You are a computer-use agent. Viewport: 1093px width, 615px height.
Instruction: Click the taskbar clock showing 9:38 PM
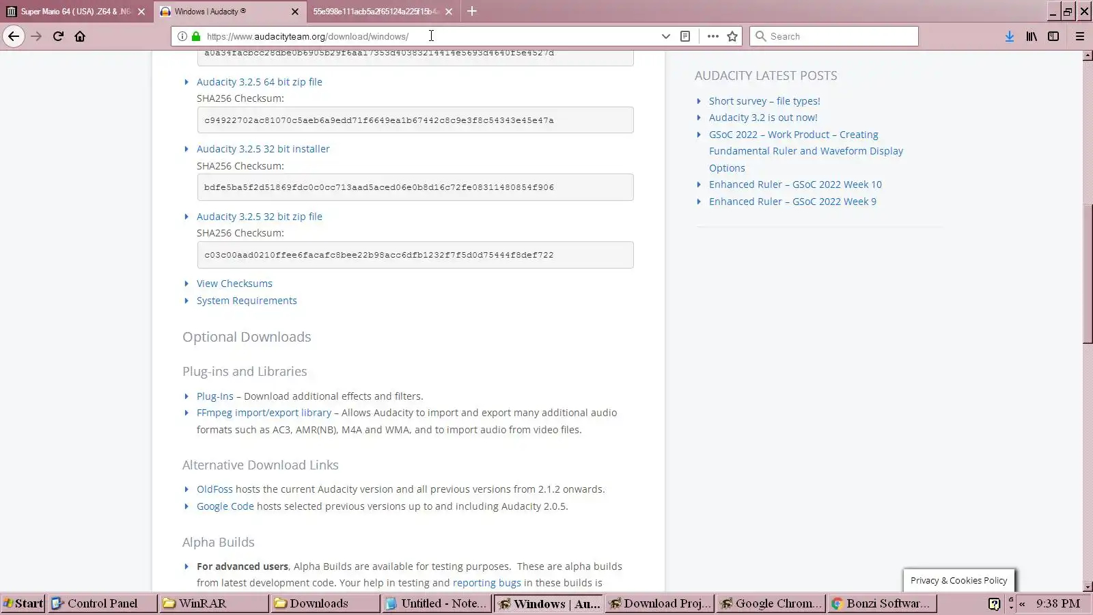[1058, 603]
